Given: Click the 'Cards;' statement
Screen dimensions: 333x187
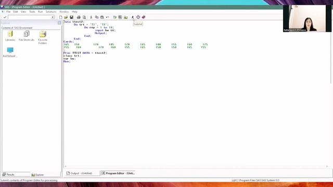Looking at the screenshot, I should pos(69,42).
